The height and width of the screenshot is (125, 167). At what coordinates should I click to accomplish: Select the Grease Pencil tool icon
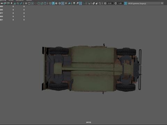21,3
